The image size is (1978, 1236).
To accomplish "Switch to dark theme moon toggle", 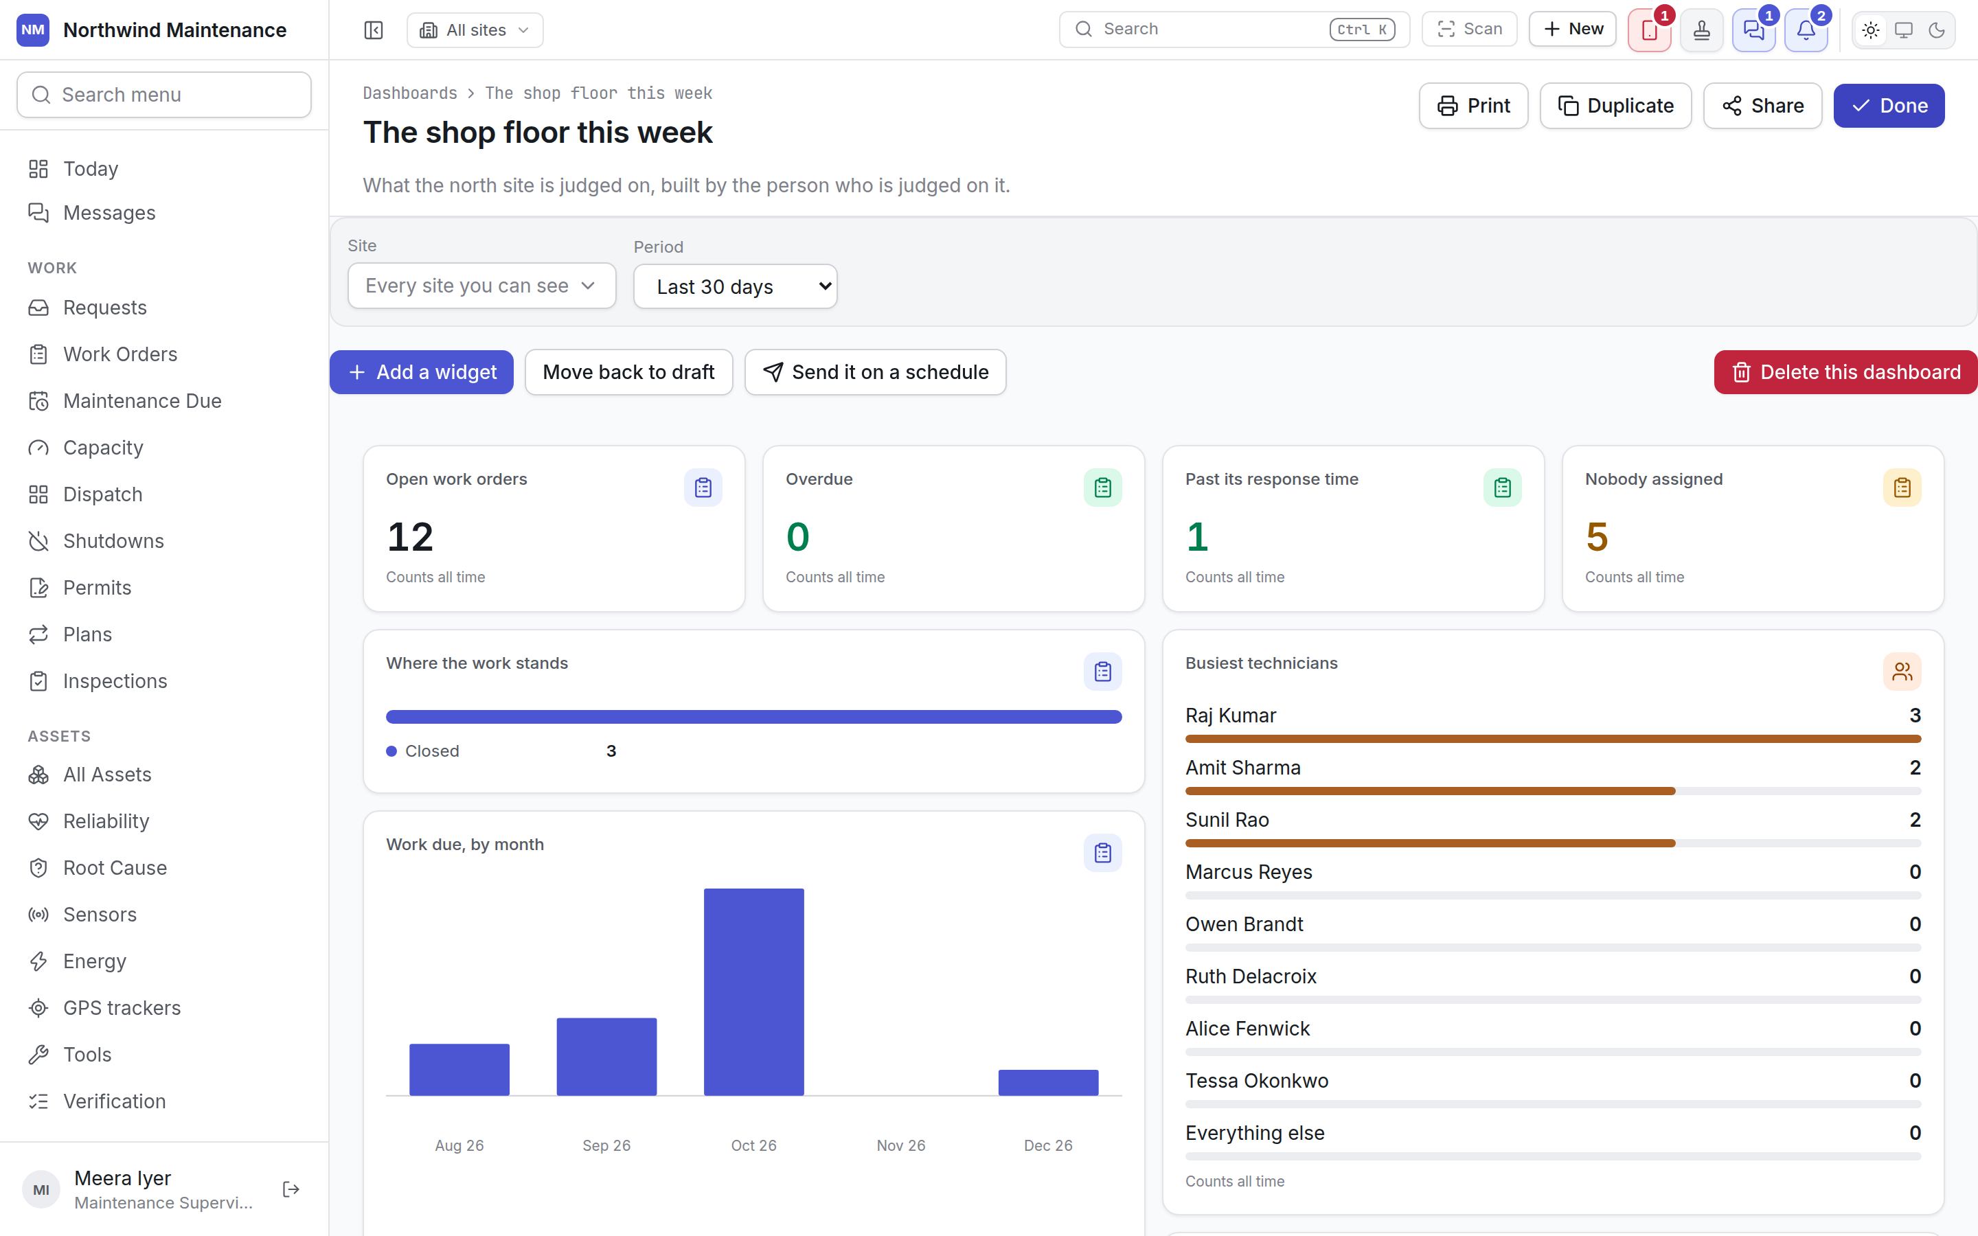I will pyautogui.click(x=1936, y=30).
